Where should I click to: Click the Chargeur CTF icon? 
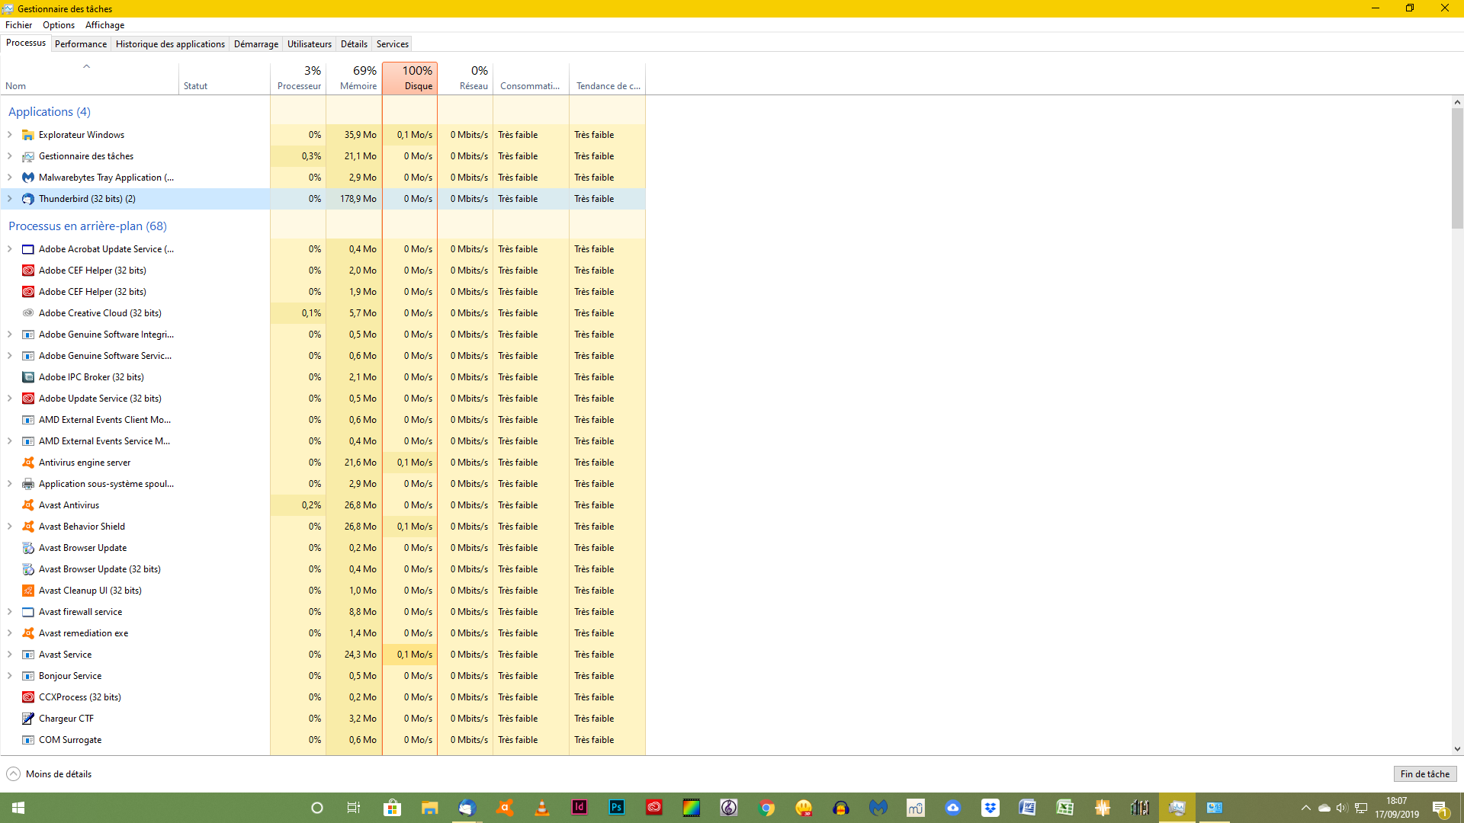[28, 719]
